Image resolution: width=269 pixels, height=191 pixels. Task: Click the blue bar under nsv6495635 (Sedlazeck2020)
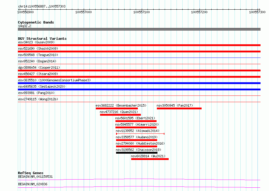(139, 89)
